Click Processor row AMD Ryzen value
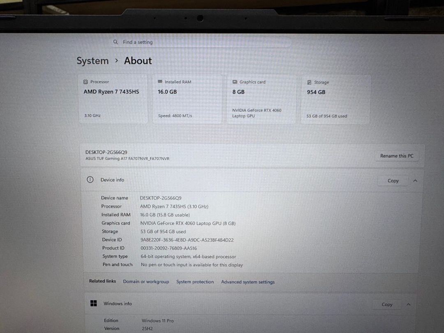Viewport: 444px width, 333px height. [174, 206]
